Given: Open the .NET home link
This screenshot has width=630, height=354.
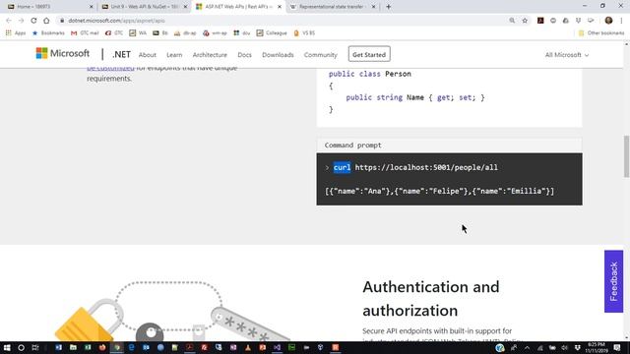Looking at the screenshot, I should point(121,55).
